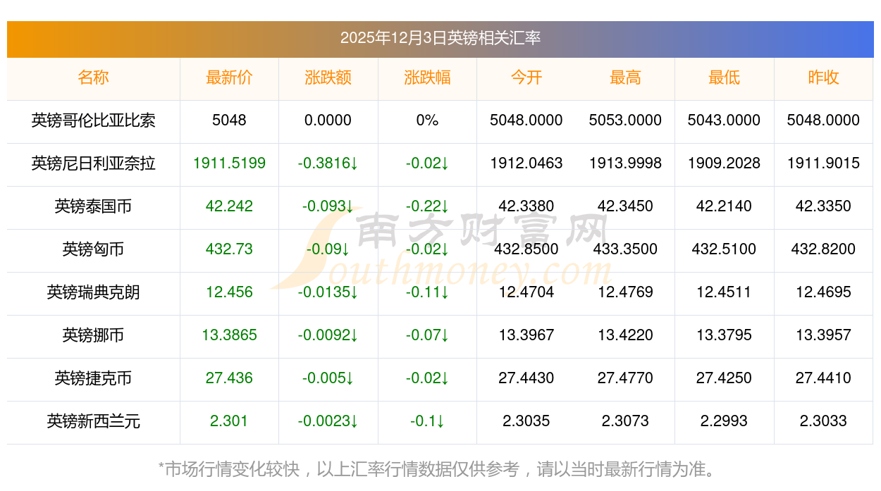Click the 最新价 column header
This screenshot has height=491, width=881.
pyautogui.click(x=229, y=77)
